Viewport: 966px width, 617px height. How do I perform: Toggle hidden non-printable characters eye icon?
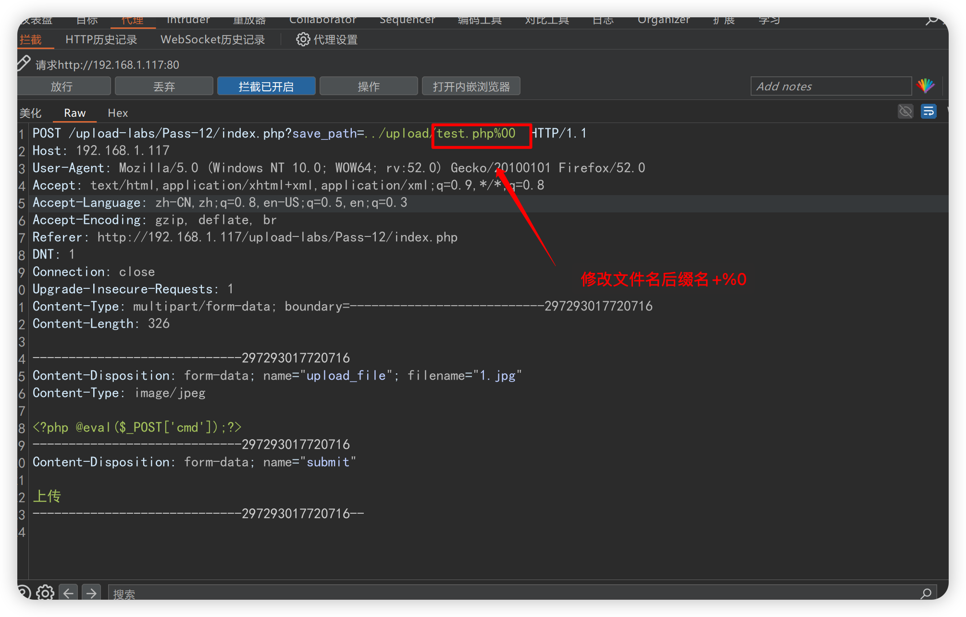click(905, 111)
